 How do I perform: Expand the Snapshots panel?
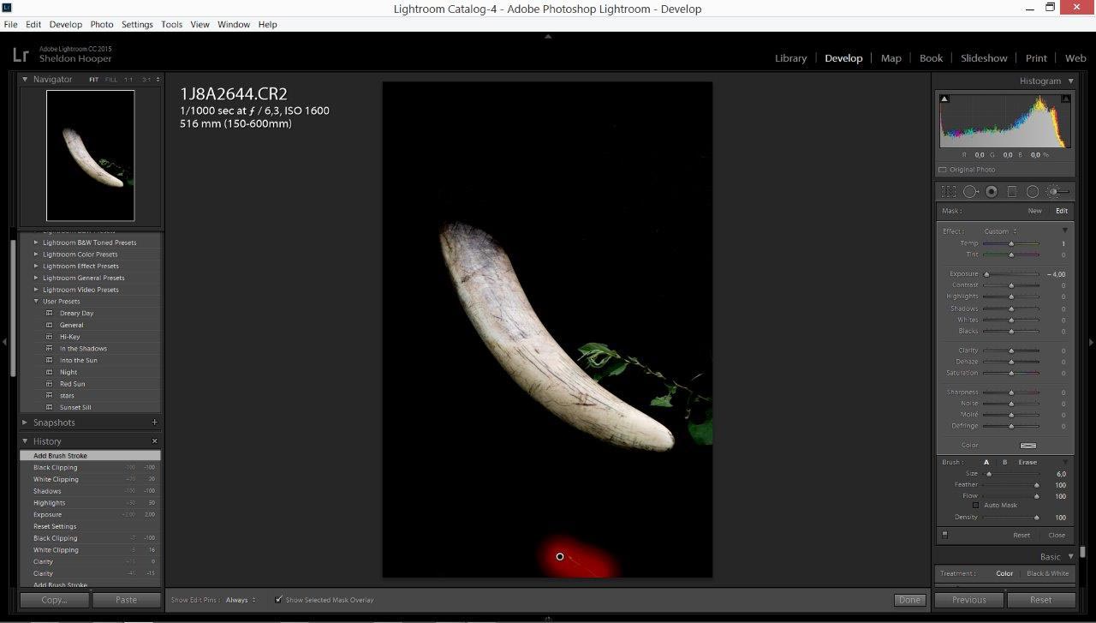(25, 422)
